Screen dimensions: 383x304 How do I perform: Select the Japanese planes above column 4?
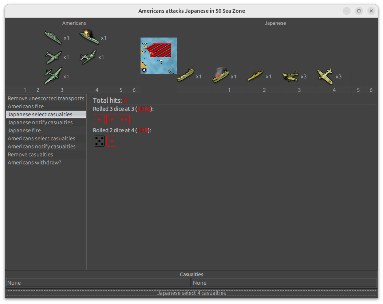pyautogui.click(x=325, y=76)
